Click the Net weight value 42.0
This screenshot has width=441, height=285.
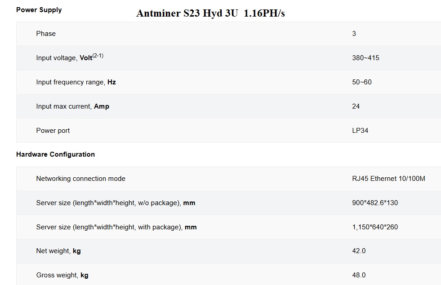(359, 251)
